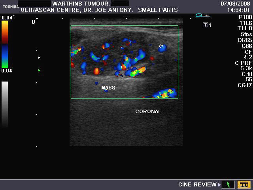Click the green pointer arrow icon
The width and height of the screenshot is (253, 190).
[x=228, y=184]
